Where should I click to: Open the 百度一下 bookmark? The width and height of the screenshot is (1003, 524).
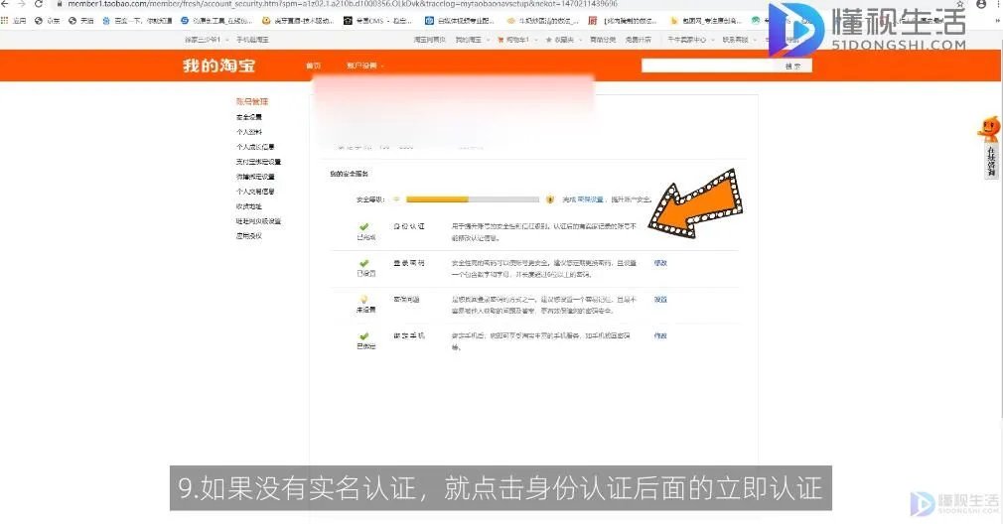pos(137,21)
